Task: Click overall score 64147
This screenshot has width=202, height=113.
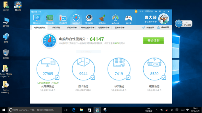Action: (97, 39)
